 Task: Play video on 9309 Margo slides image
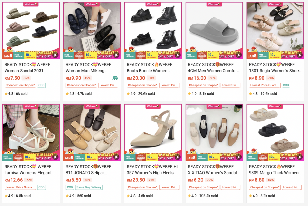tap(300, 157)
